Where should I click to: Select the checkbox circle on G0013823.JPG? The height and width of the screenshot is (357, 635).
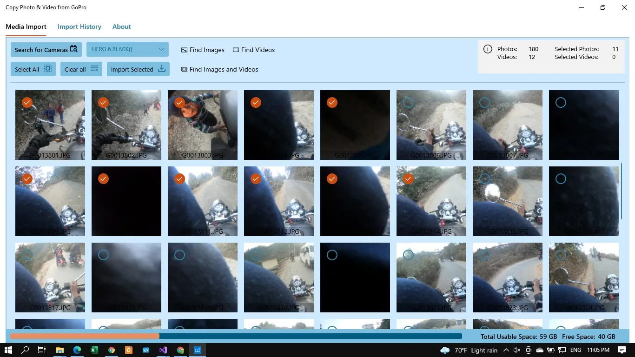(484, 255)
